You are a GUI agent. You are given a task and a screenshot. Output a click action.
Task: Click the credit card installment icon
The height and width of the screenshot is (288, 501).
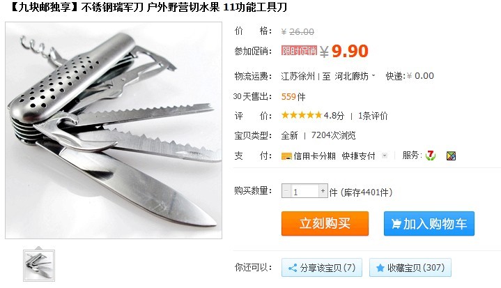click(286, 156)
